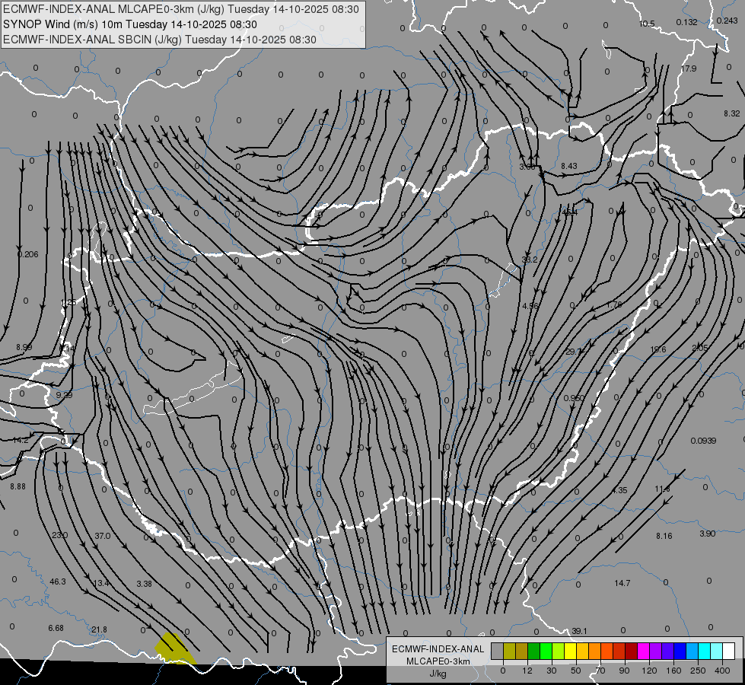Click the gray legend swatch below zero
This screenshot has width=745, height=685.
pos(498,651)
